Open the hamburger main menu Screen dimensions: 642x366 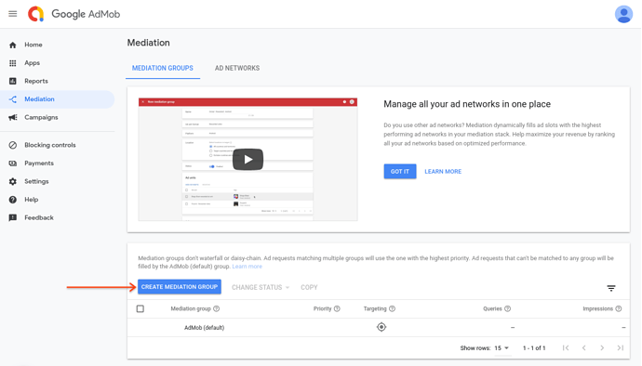point(13,14)
